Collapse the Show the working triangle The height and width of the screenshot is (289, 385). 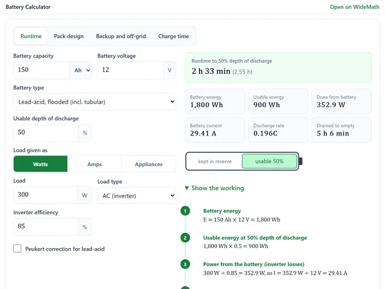pyautogui.click(x=186, y=188)
